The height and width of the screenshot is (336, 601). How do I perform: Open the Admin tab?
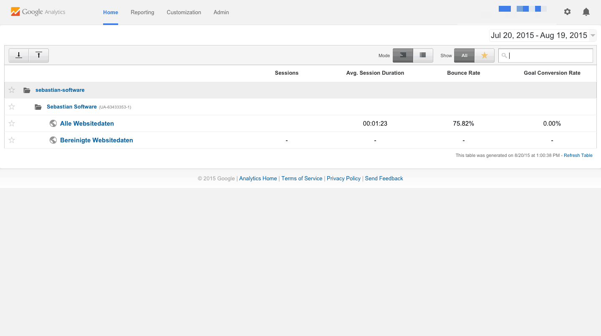click(221, 13)
